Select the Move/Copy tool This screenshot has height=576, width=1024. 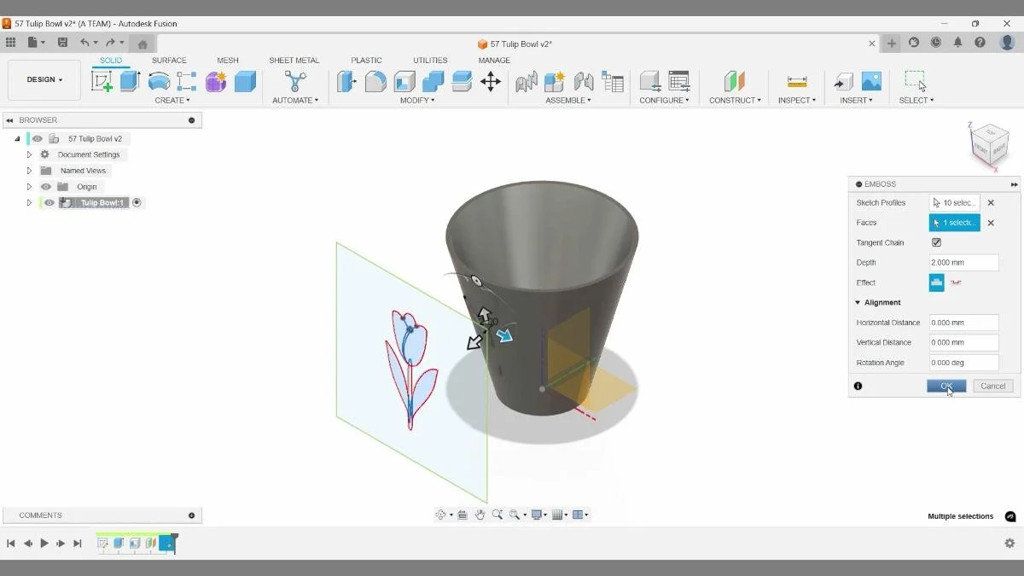point(491,81)
